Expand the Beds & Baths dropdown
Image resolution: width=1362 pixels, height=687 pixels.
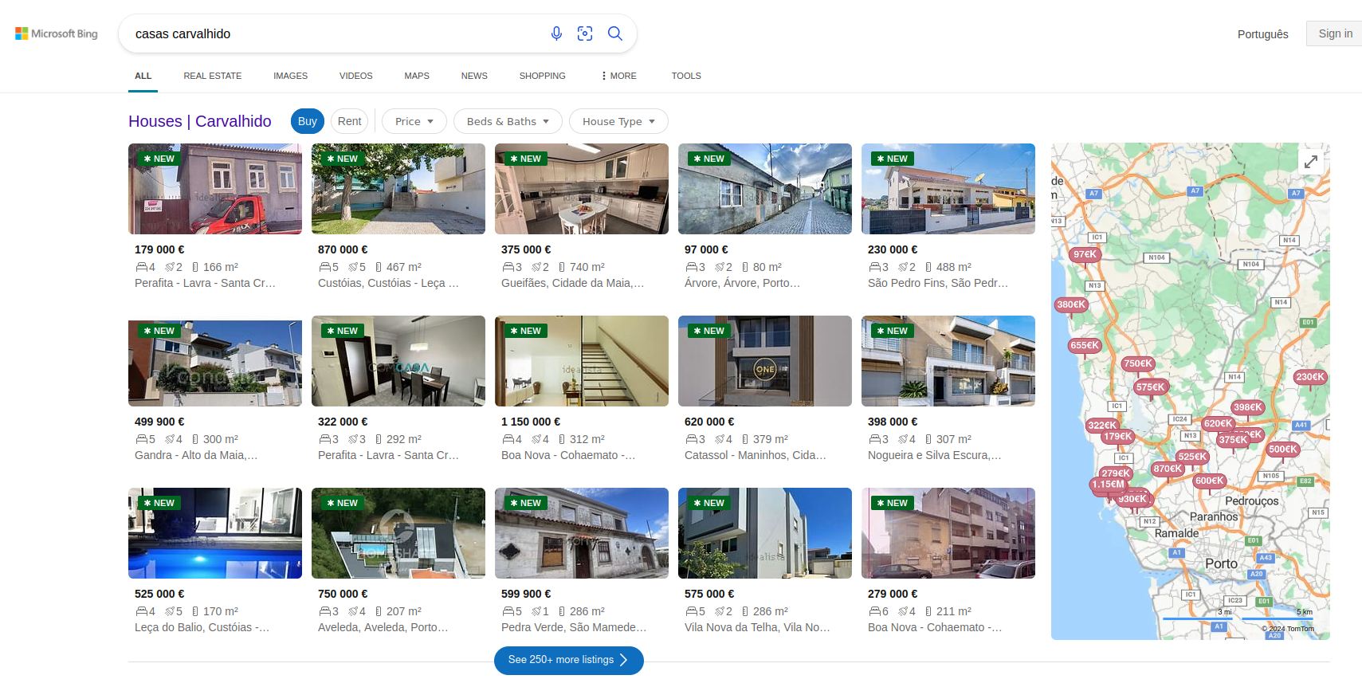click(x=508, y=121)
